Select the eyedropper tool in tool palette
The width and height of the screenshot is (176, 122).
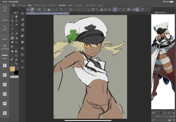pyautogui.click(x=12, y=29)
